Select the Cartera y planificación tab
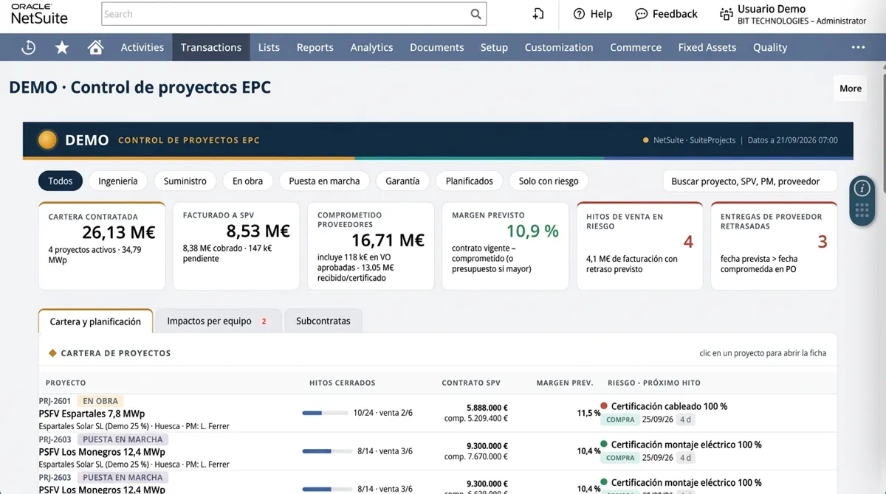Screen dimensions: 886x494 [95, 321]
